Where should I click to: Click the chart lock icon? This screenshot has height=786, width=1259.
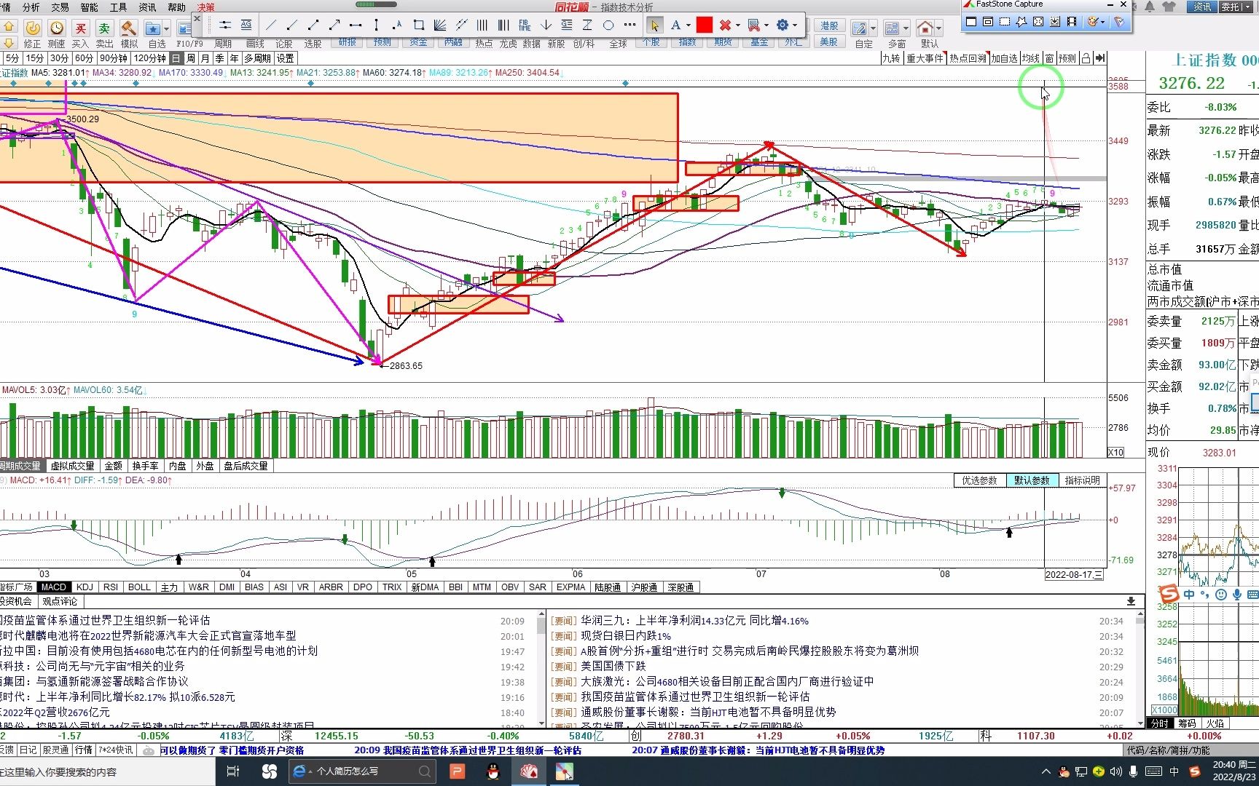(x=1086, y=58)
